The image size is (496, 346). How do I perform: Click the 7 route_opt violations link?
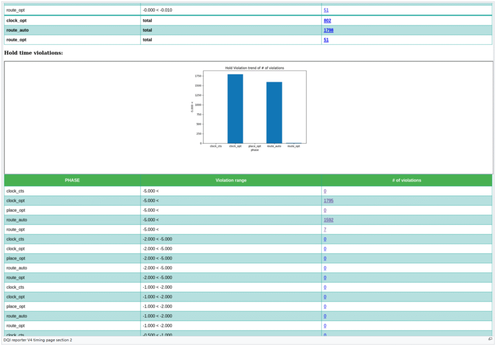[325, 229]
